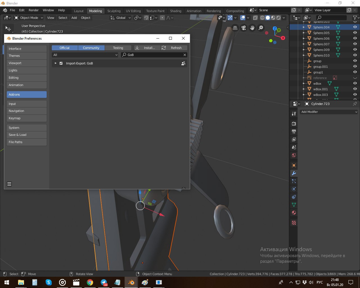Viewport: 360px width, 288px height.
Task: Open the add-on category dropdown showing All
Action: (85, 55)
